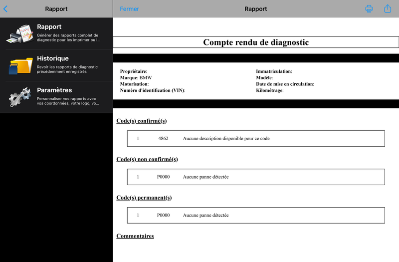Click the Commentaires heading
Screen dimensions: 399x262
pos(135,236)
